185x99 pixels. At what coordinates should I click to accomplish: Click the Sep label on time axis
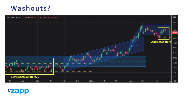tap(37, 81)
